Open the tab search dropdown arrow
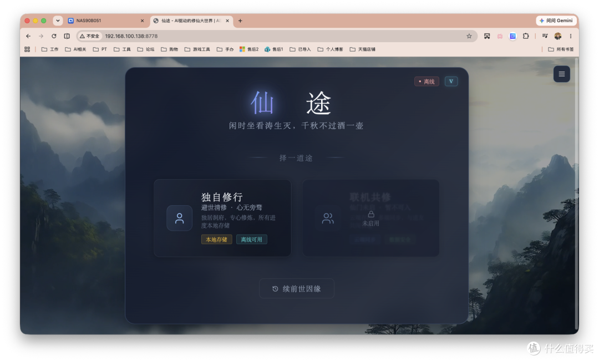The image size is (599, 361). tap(58, 21)
